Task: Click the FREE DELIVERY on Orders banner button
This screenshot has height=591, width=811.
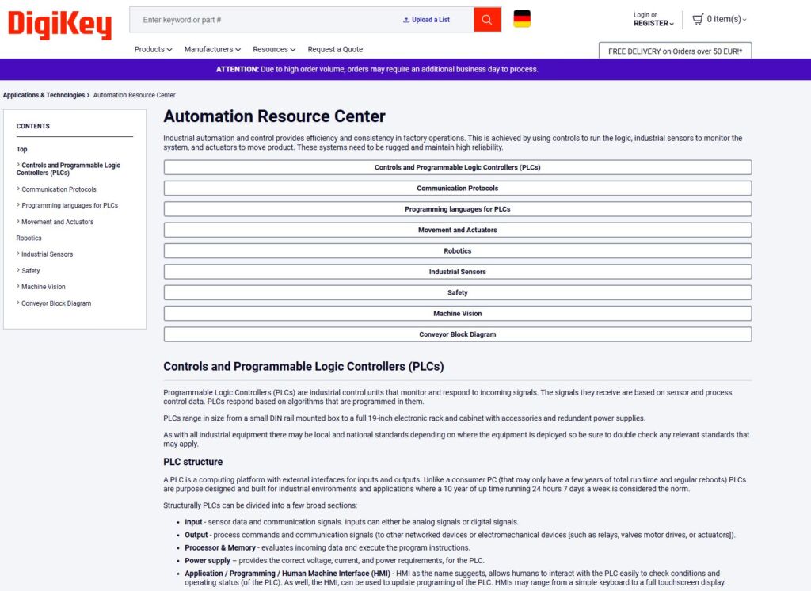Action: point(675,51)
